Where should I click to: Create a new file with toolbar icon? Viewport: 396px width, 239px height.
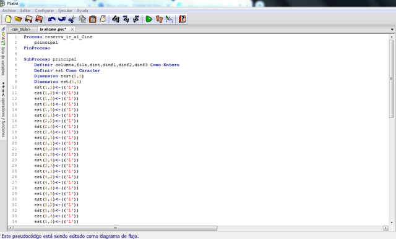[x=8, y=19]
